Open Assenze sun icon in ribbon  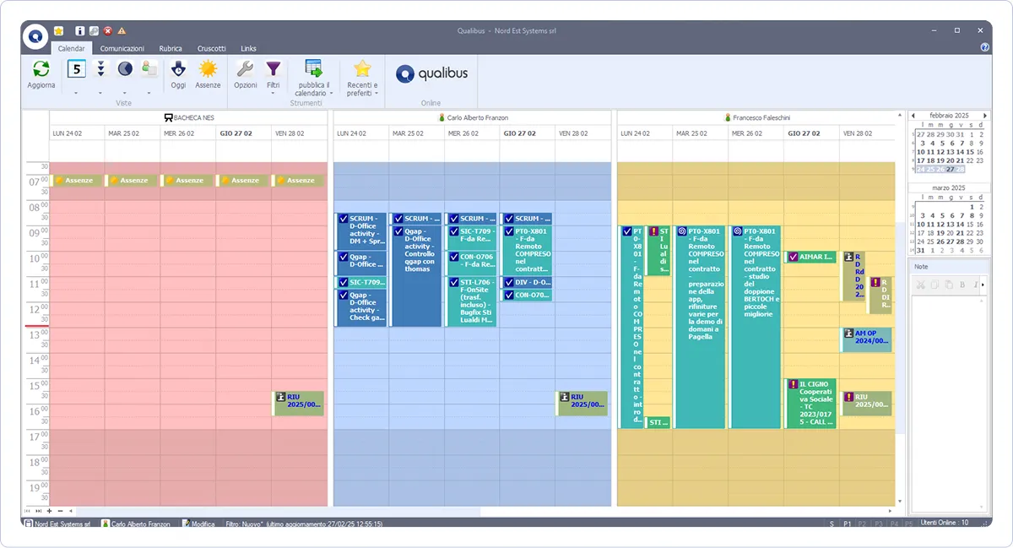tap(208, 70)
